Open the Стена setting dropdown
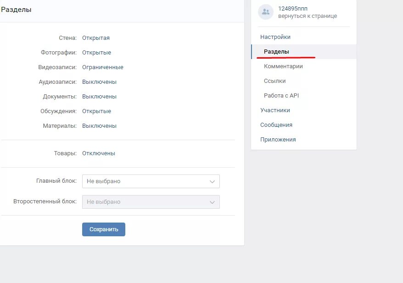 click(x=96, y=38)
